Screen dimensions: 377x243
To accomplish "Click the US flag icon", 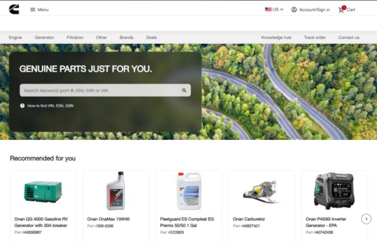I will tap(268, 9).
